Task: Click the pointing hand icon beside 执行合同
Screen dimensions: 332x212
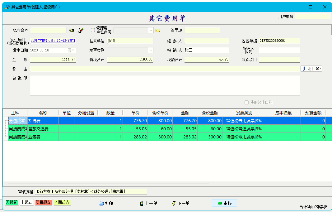Action: [72, 30]
